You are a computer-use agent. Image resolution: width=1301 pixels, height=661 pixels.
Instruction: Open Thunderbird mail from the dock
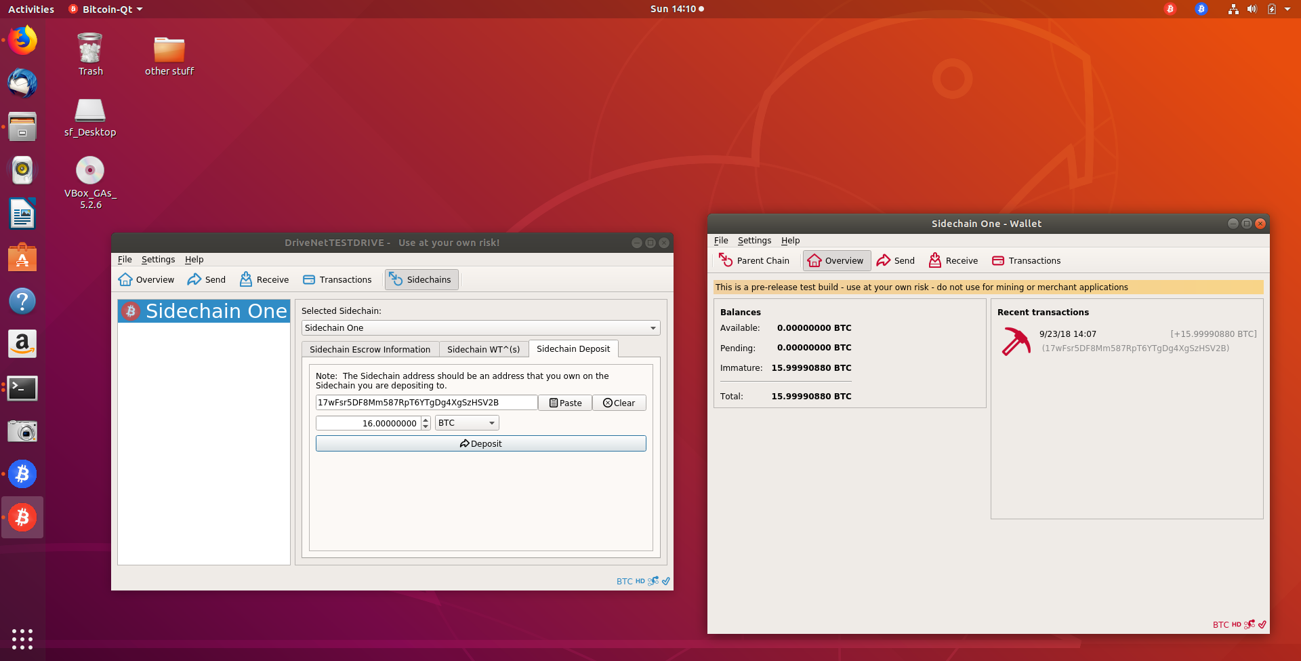point(22,83)
